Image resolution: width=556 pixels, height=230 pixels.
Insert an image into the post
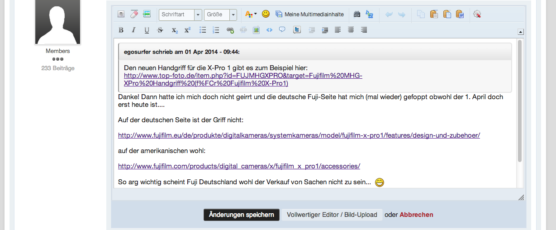(x=256, y=30)
